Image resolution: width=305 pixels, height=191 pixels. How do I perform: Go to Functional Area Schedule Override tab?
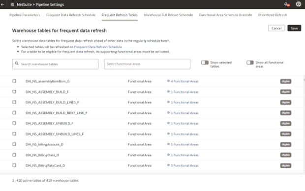(x=225, y=15)
